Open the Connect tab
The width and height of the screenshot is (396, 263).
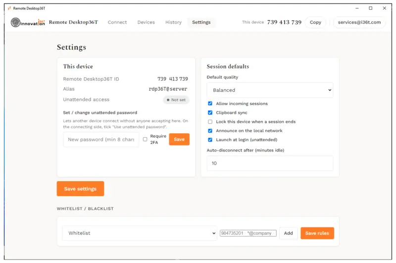(117, 22)
